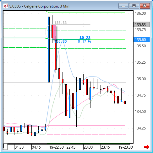Click the gray 135.83 price marker on the price axis
Image resolution: width=153 pixels, height=153 pixels.
142,24
